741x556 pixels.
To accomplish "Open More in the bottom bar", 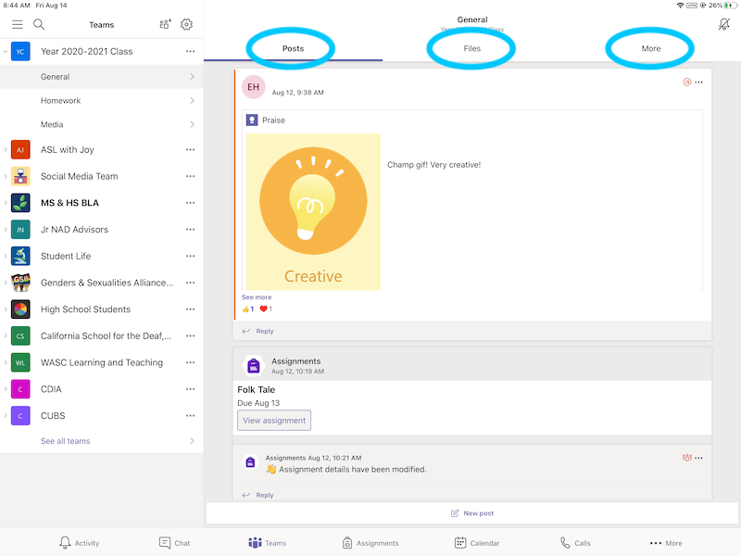I will (x=666, y=543).
